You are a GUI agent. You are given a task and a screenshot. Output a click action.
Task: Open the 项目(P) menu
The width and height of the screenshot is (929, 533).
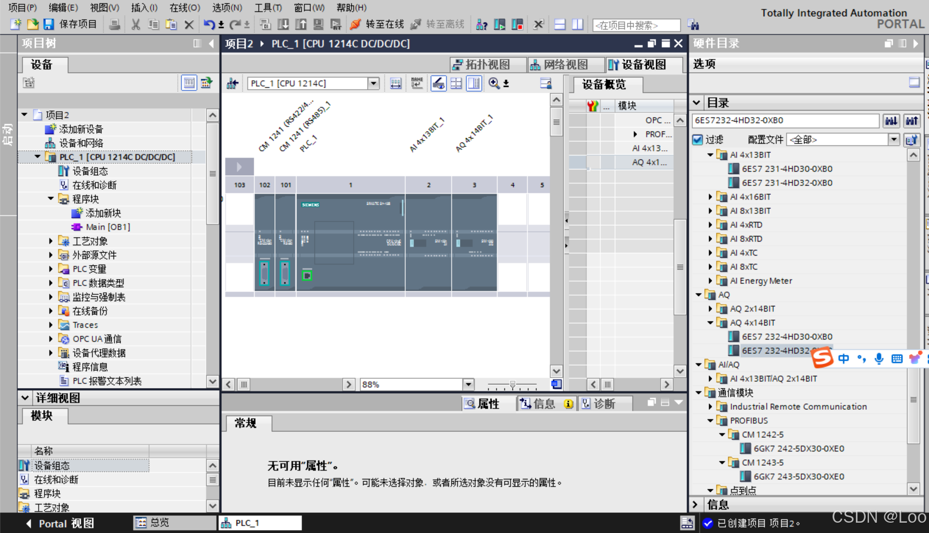(x=23, y=7)
